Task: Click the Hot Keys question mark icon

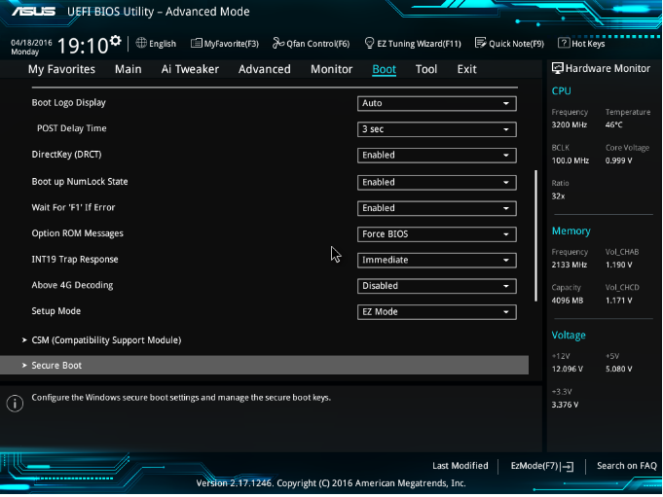Action: (x=564, y=43)
